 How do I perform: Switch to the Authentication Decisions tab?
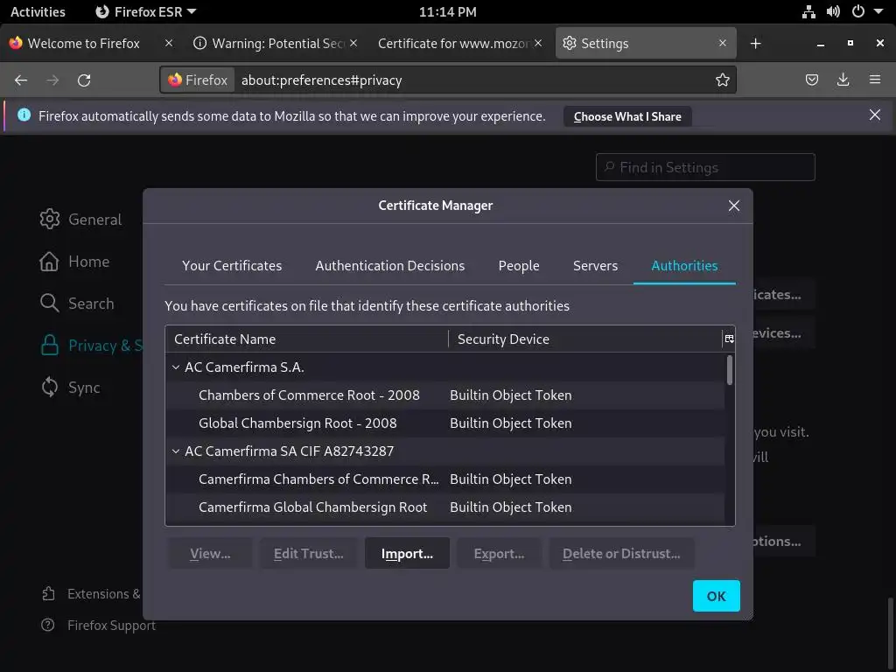tap(389, 266)
